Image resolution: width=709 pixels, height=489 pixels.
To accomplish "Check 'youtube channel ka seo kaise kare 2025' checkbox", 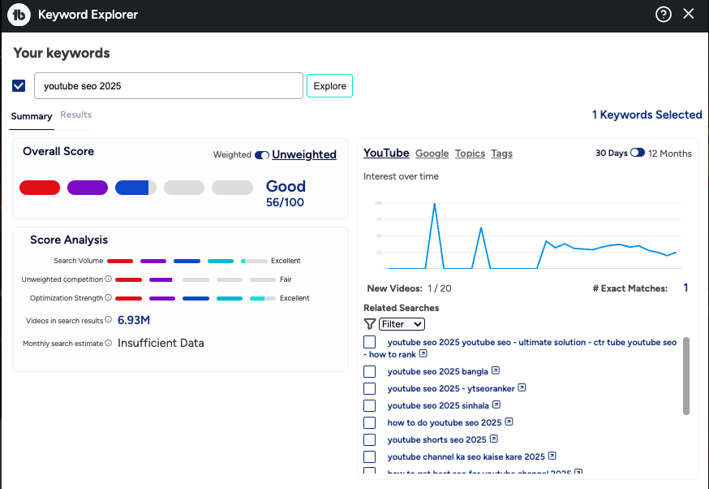I will coord(369,457).
